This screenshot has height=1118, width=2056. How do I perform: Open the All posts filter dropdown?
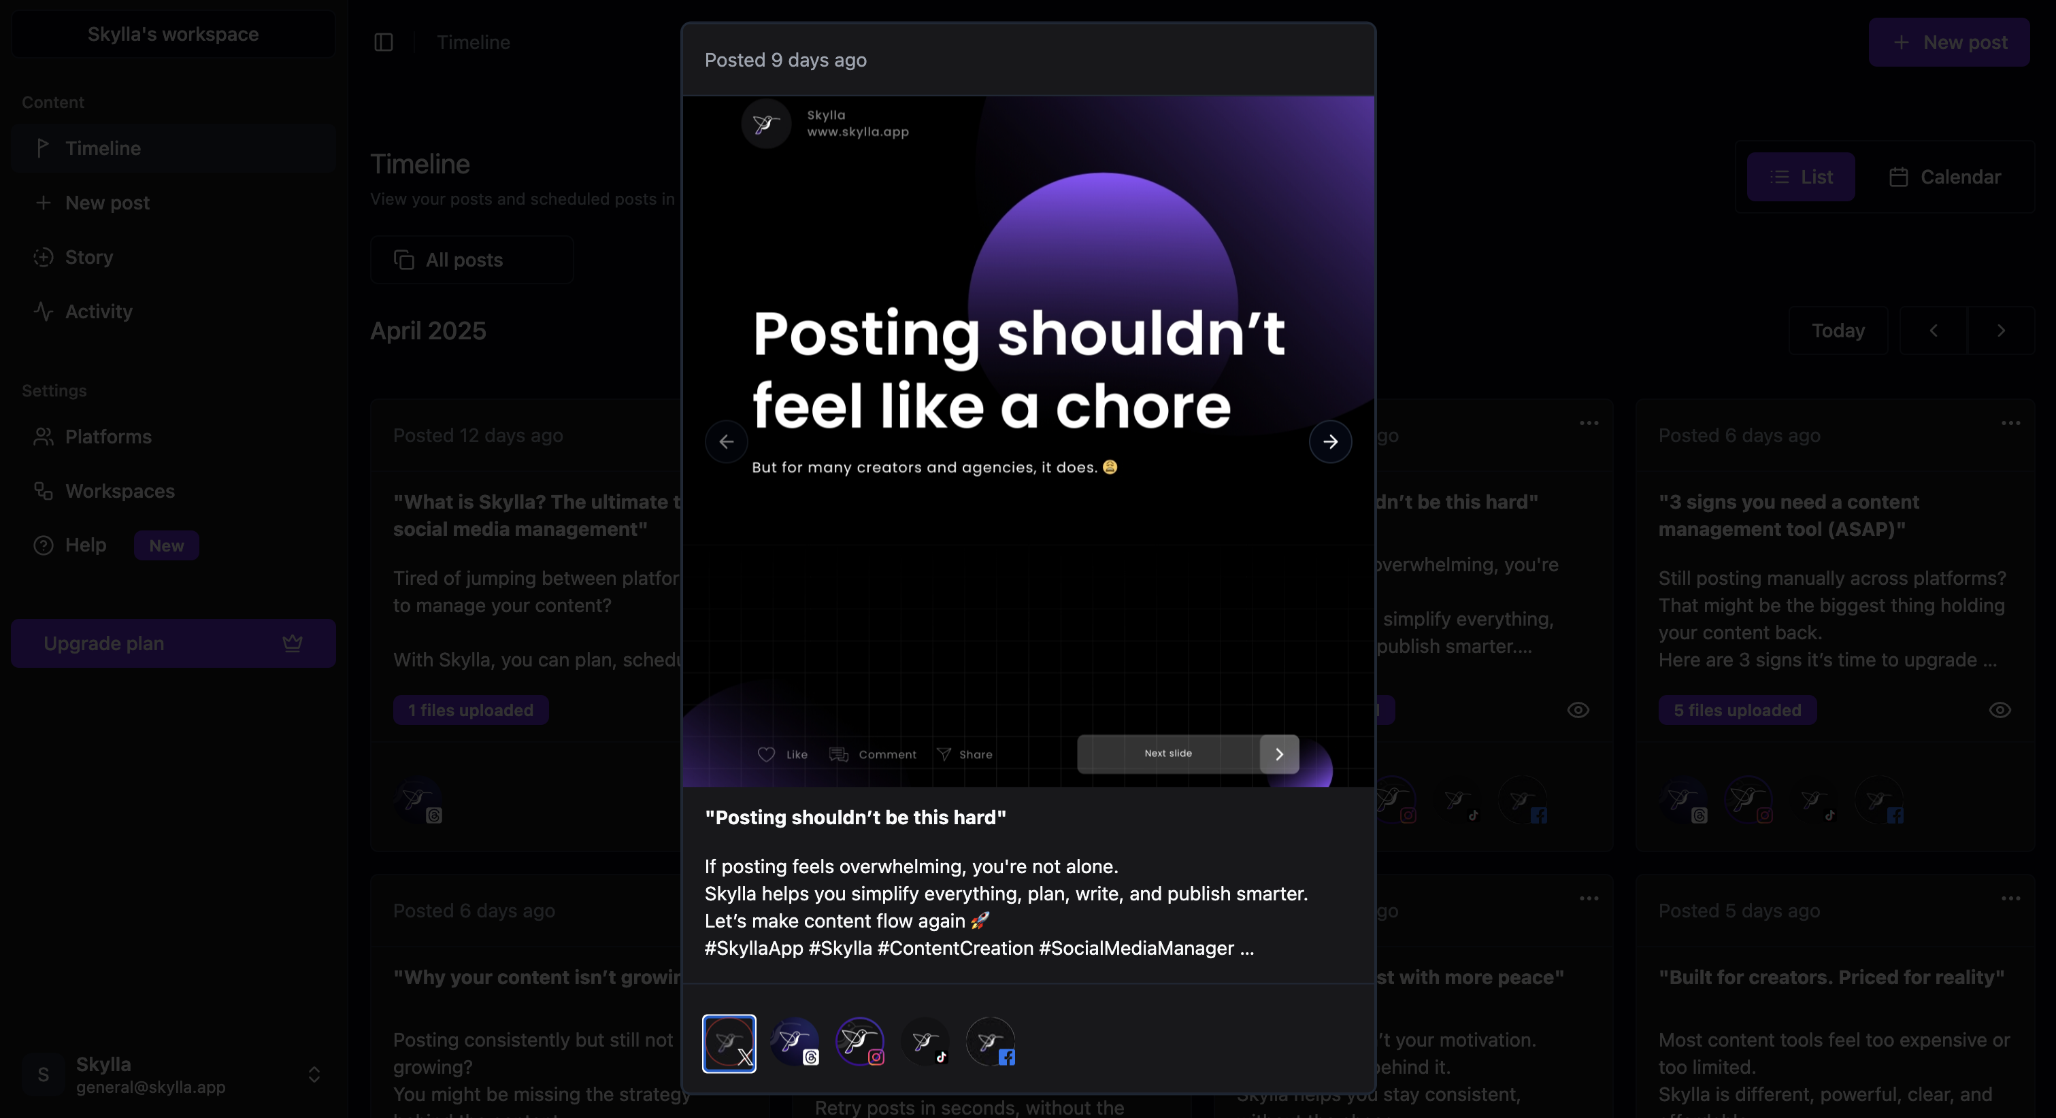(x=471, y=260)
